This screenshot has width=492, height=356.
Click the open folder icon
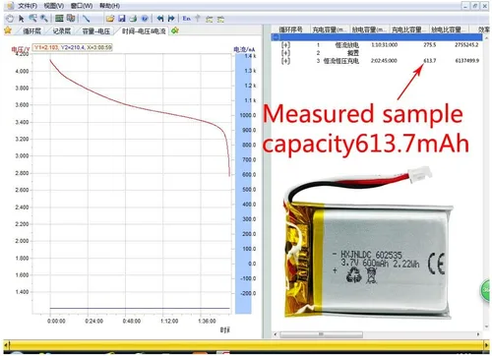pyautogui.click(x=110, y=19)
